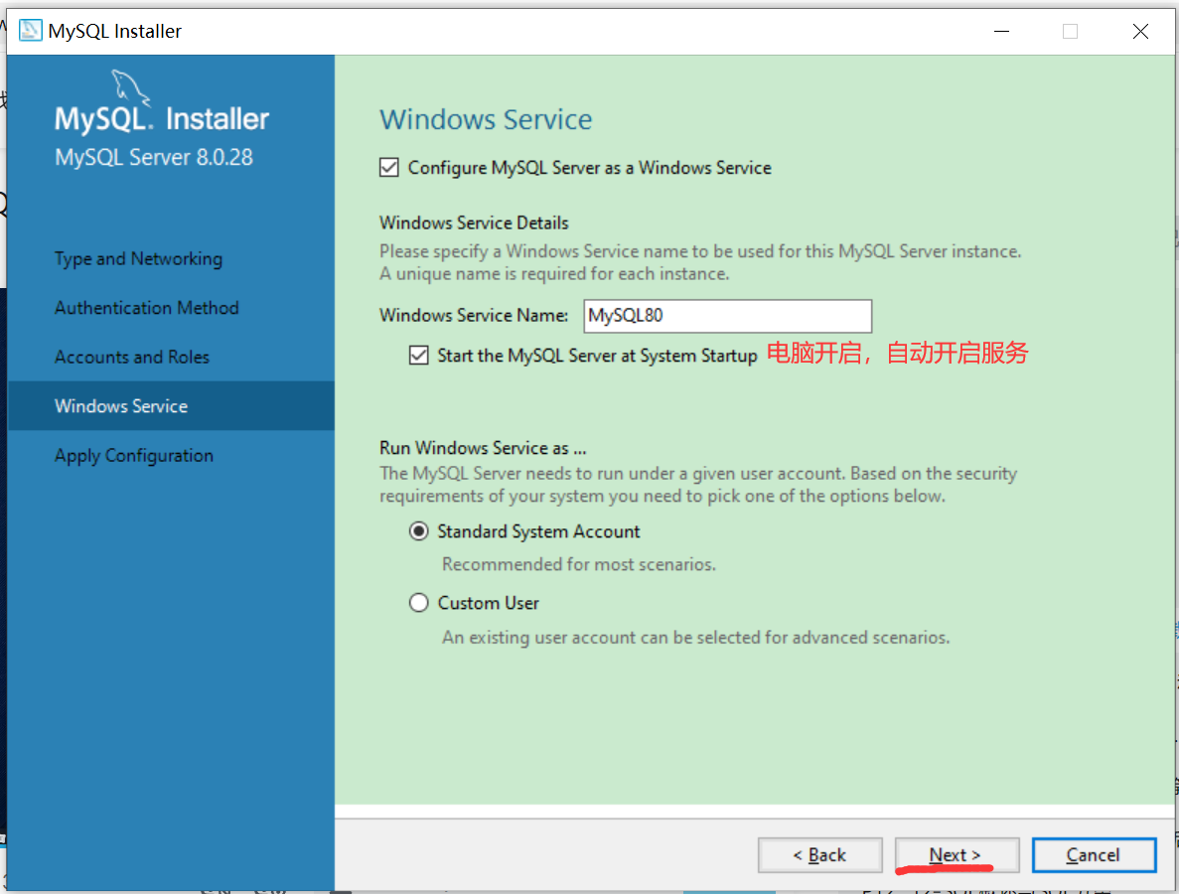Click the Windows Service Name label
Image resolution: width=1179 pixels, height=894 pixels.
click(474, 315)
